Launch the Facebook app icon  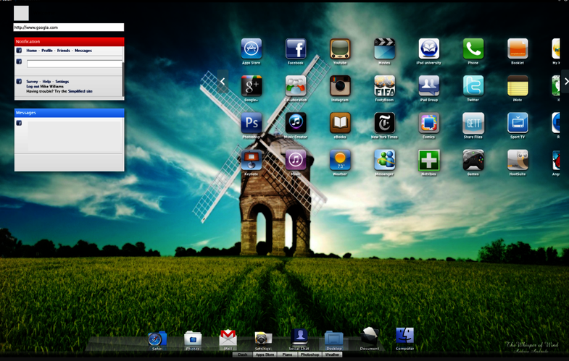[296, 48]
